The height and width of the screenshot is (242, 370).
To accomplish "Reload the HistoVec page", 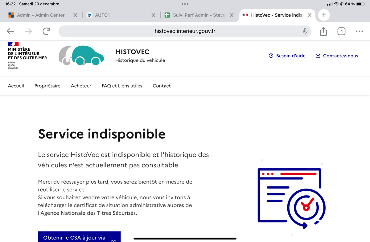I will point(46,31).
